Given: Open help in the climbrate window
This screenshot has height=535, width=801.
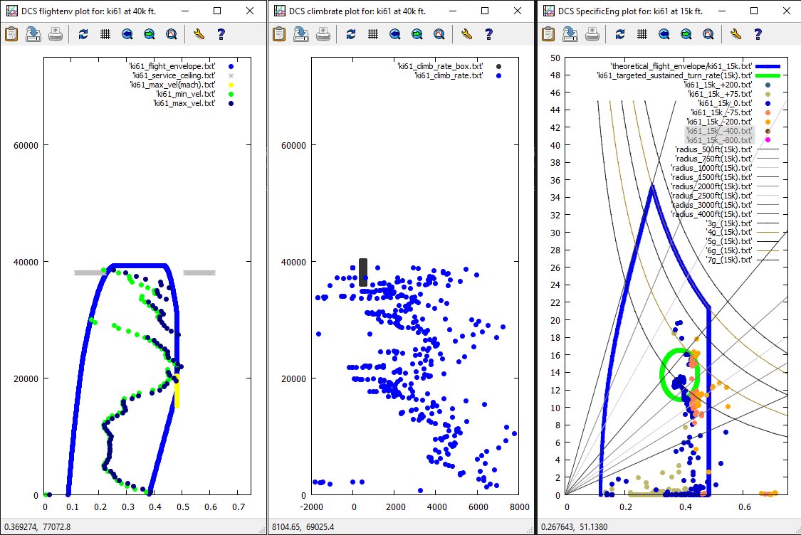Looking at the screenshot, I should pyautogui.click(x=488, y=34).
